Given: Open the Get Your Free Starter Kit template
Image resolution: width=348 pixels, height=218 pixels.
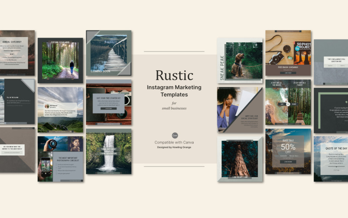Looking at the screenshot, I should (x=109, y=102).
